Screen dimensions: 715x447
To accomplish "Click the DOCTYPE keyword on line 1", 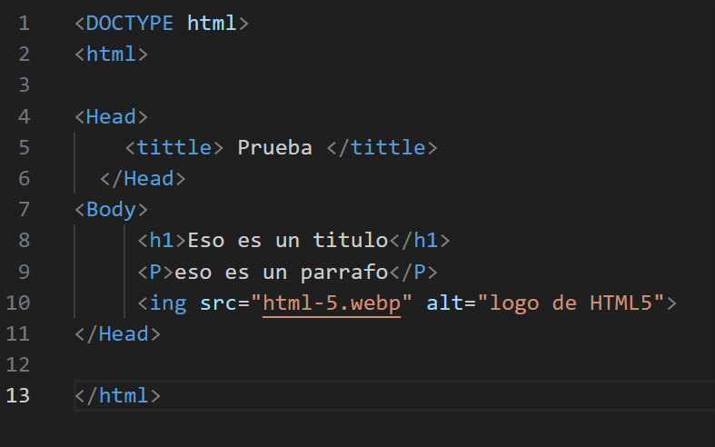I will tap(129, 24).
